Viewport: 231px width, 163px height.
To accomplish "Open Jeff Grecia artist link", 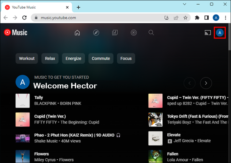I will (x=183, y=141).
